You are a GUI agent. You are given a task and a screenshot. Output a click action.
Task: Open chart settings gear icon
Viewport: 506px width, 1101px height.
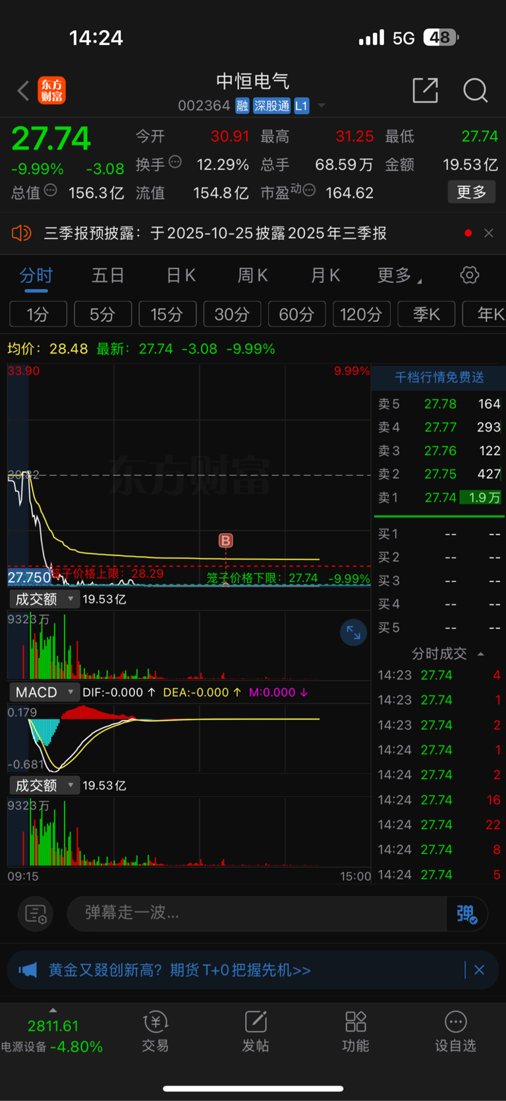(470, 275)
